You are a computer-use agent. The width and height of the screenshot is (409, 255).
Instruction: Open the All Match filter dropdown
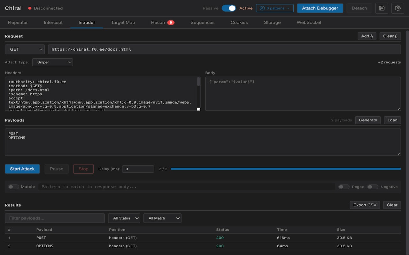click(162, 218)
